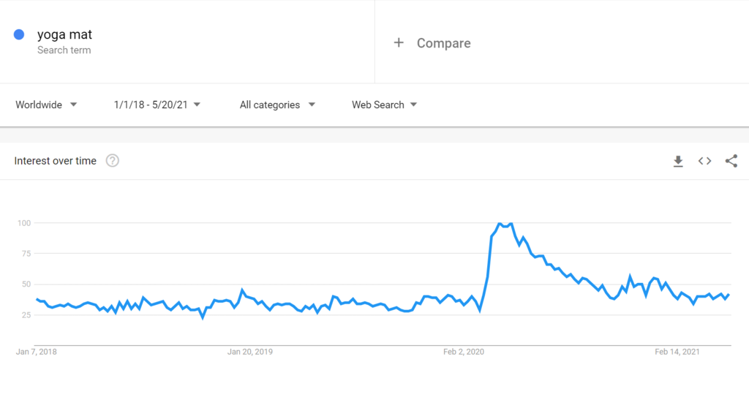Open the Interest over time help icon

pyautogui.click(x=112, y=161)
